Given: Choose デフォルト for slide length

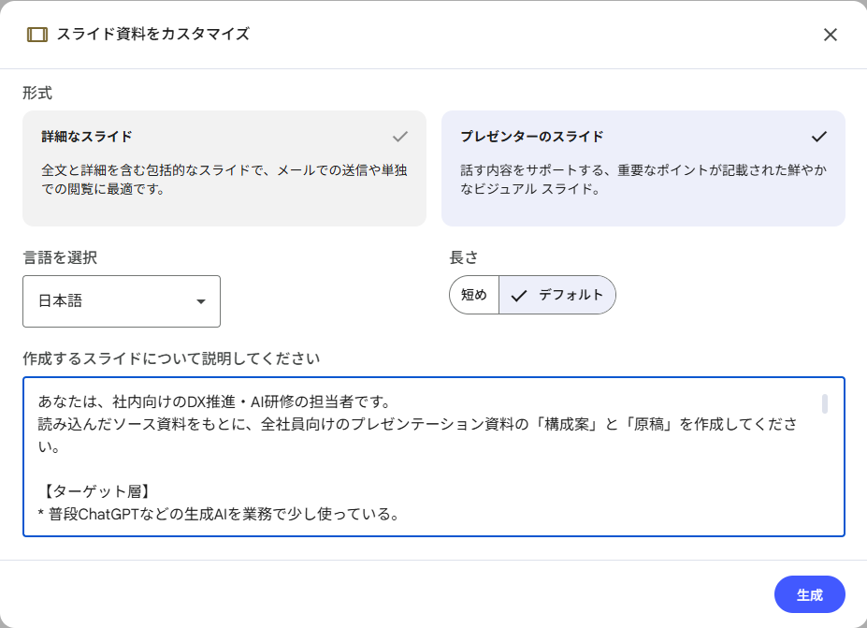Looking at the screenshot, I should 558,295.
